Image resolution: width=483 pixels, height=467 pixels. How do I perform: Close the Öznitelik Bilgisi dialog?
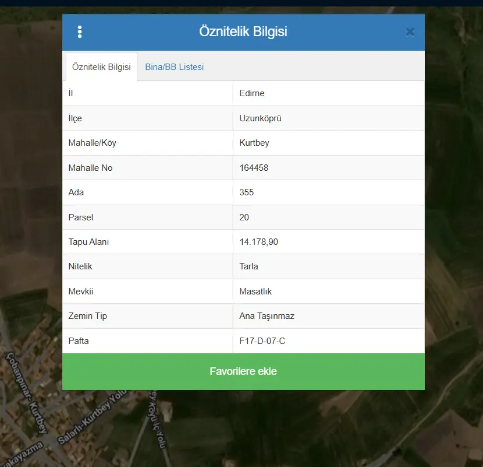coord(410,32)
